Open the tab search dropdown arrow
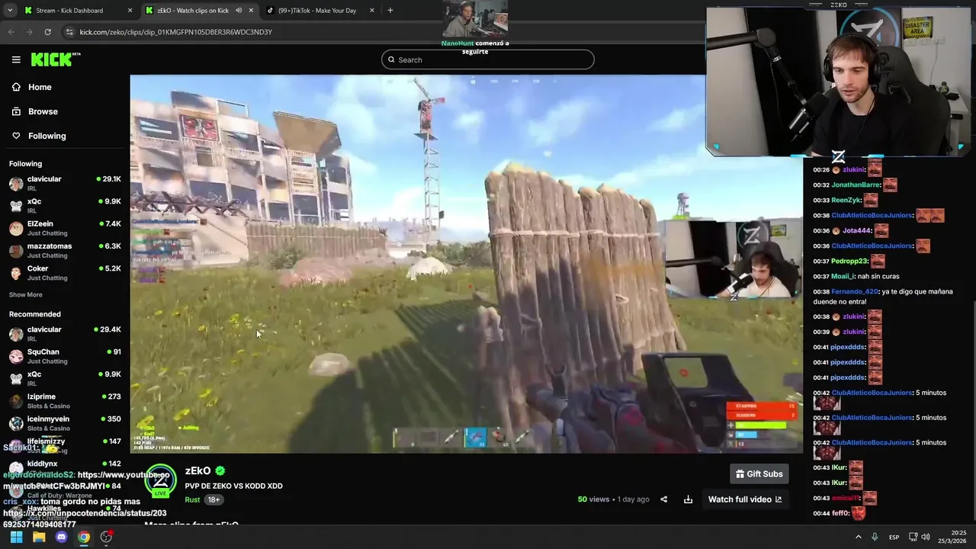976x549 pixels. tap(9, 11)
